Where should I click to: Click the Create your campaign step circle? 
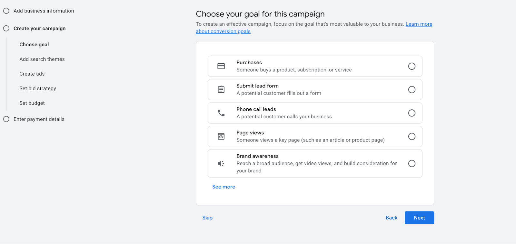[6, 28]
